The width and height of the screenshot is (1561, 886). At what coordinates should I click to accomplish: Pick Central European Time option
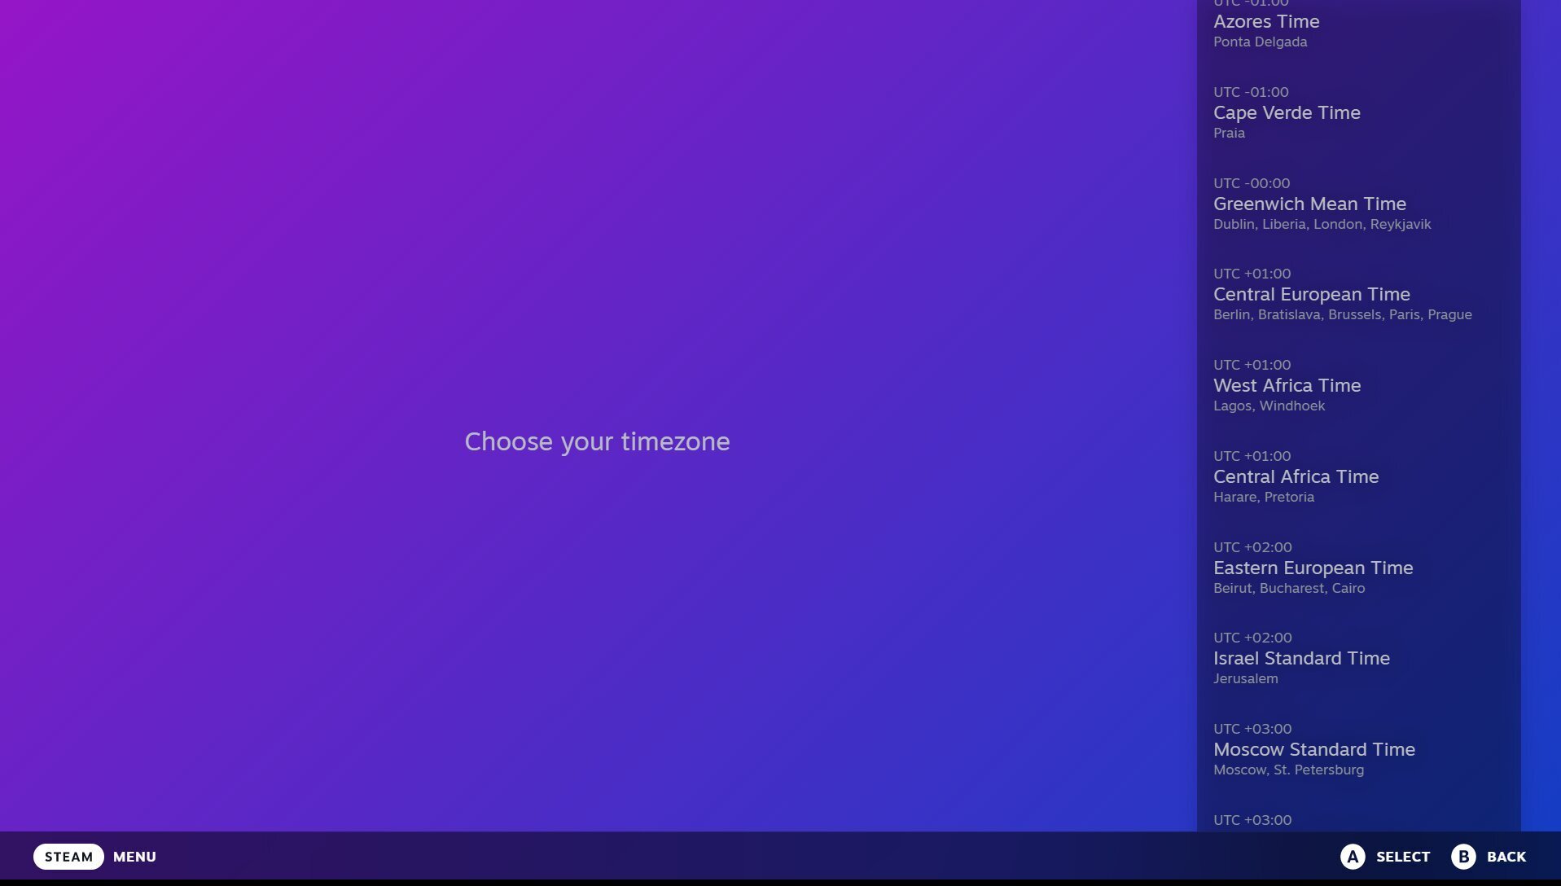tap(1358, 294)
